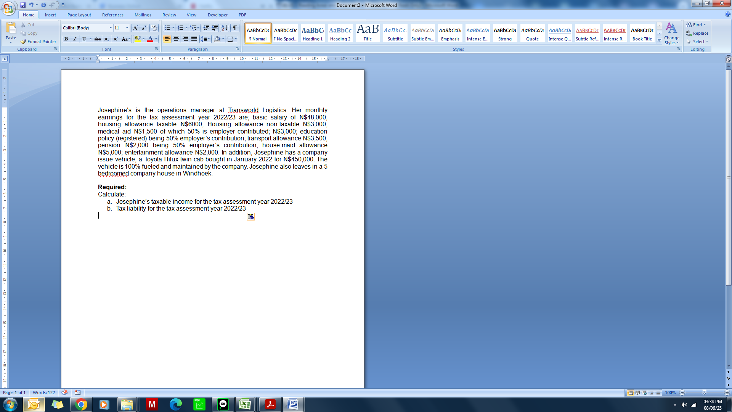Open the Change Case dropdown
The image size is (732, 412).
click(x=126, y=39)
